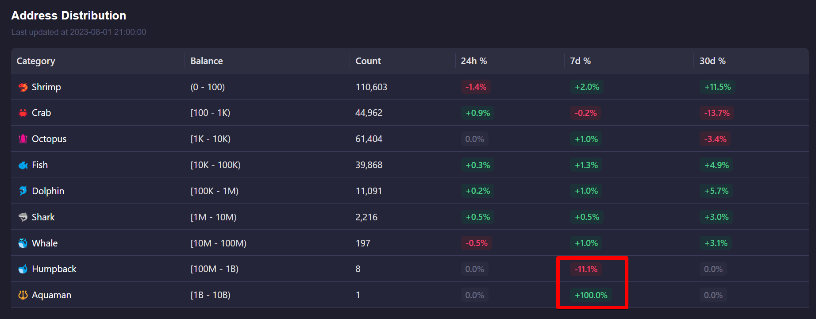Click the Shrimp category icon

tap(23, 87)
